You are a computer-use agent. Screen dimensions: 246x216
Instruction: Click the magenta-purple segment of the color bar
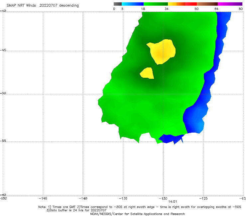click(230, 4)
